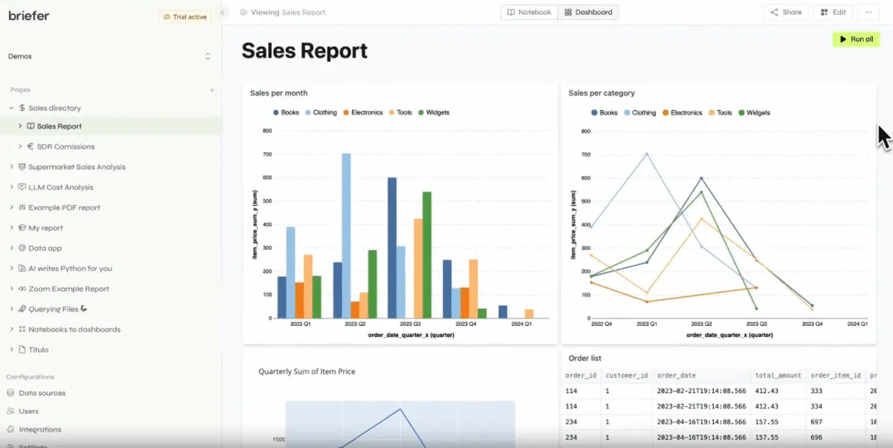Viewport: 893px width, 448px height.
Task: Click the briefer logo
Action: [x=29, y=16]
